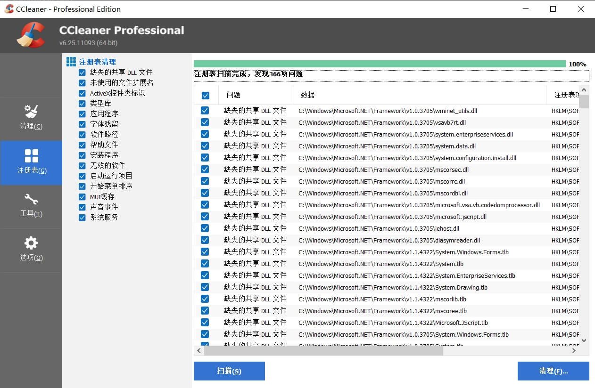
Task: Click the 清理(F)... fix button
Action: [x=554, y=371]
